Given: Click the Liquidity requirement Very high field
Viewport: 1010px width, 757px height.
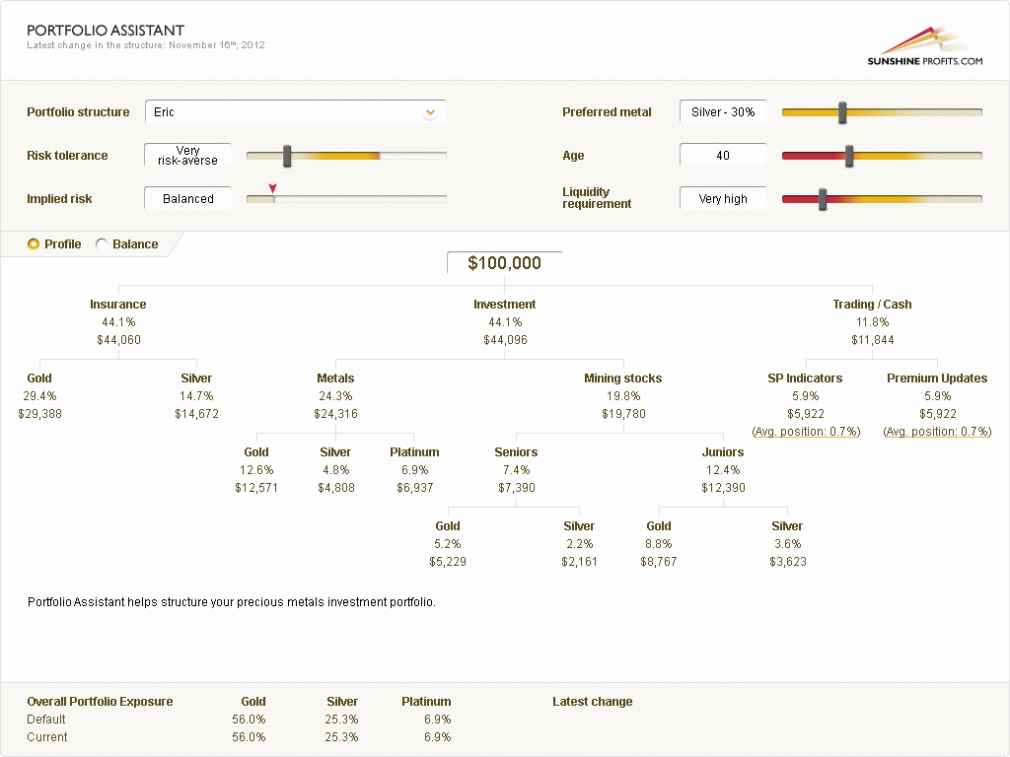Looking at the screenshot, I should click(723, 199).
